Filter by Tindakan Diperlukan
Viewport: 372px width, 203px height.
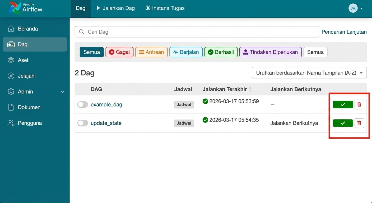coord(271,52)
